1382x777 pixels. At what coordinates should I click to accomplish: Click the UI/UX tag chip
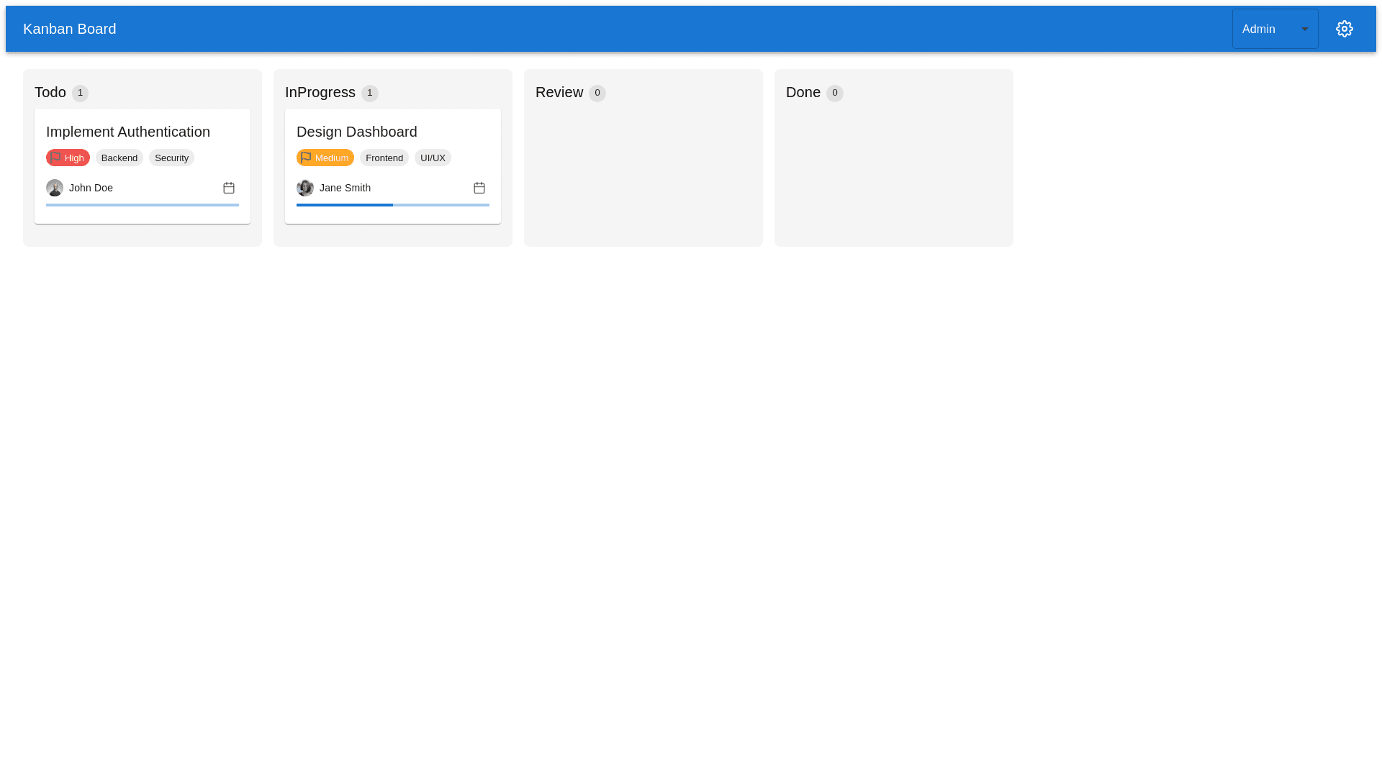click(433, 158)
